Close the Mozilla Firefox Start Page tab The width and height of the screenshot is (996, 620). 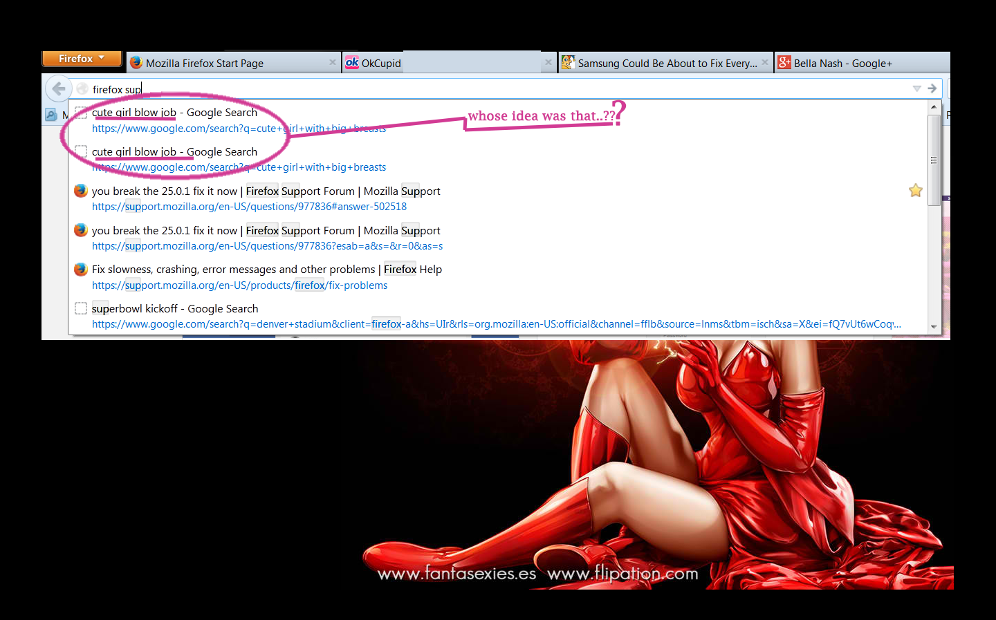point(333,62)
